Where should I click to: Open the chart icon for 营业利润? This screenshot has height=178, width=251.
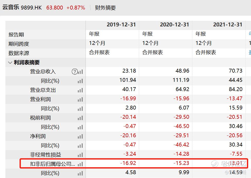click(80, 100)
